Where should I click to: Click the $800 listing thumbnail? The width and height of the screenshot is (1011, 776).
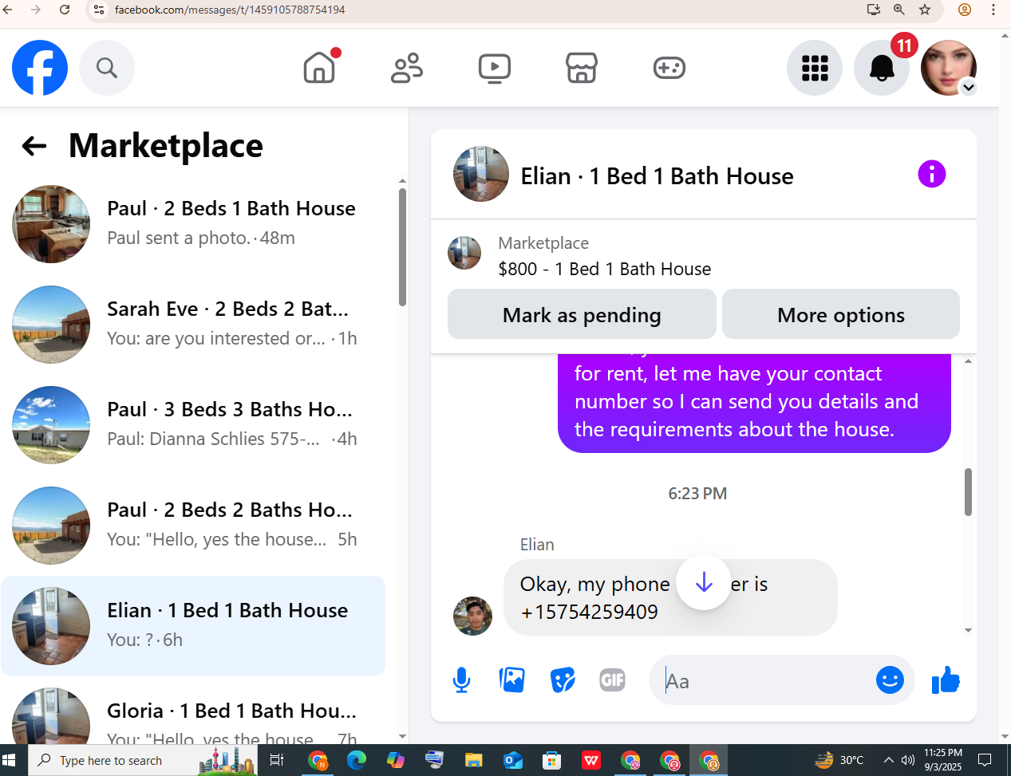tap(464, 253)
